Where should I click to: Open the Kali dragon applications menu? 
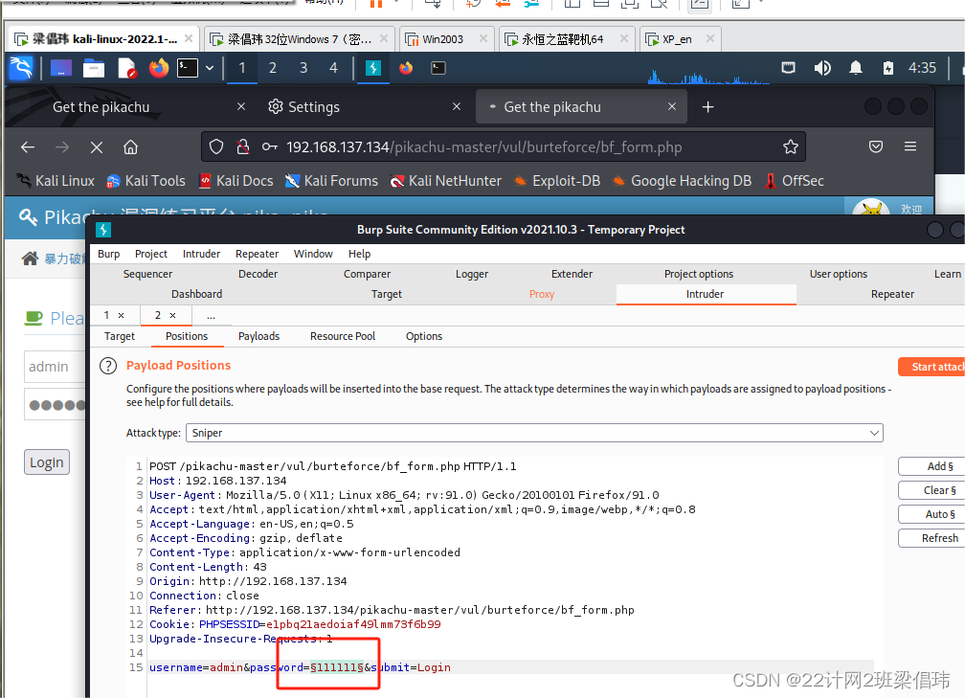tap(21, 68)
